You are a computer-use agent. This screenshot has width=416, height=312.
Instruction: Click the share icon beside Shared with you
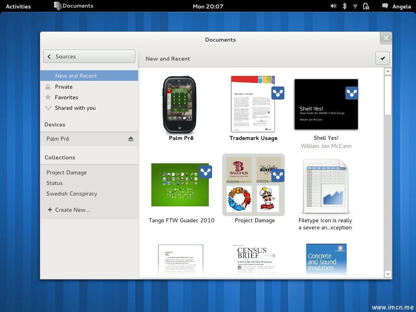[48, 108]
